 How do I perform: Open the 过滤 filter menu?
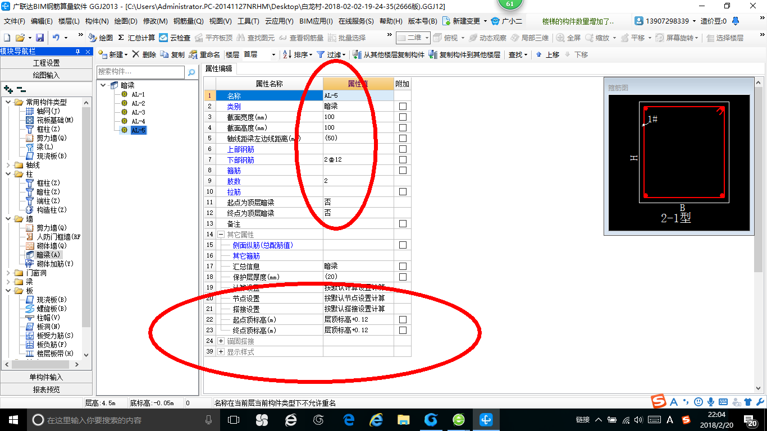[331, 54]
